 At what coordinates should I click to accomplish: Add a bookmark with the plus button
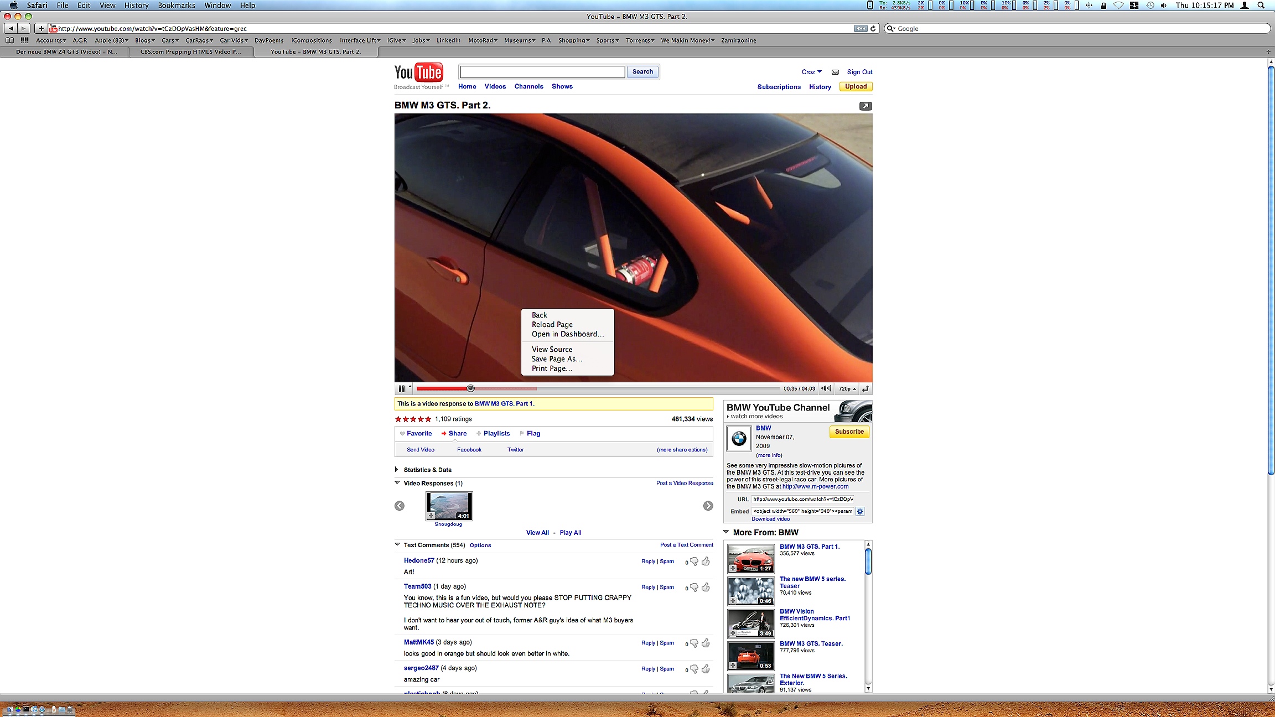tap(41, 28)
